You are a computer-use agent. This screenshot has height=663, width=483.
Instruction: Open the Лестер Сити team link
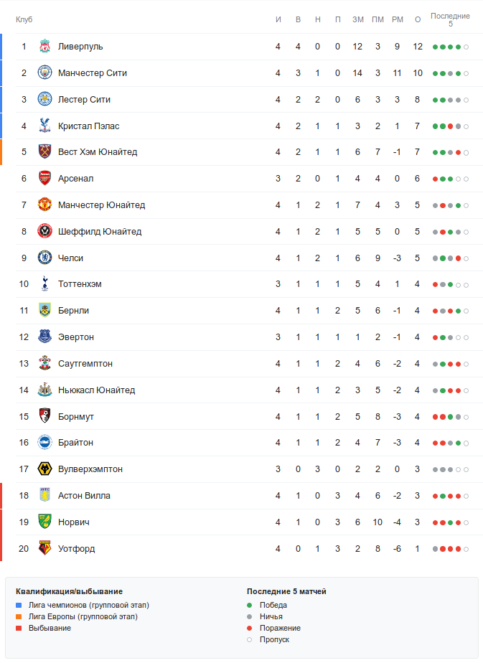coord(84,100)
